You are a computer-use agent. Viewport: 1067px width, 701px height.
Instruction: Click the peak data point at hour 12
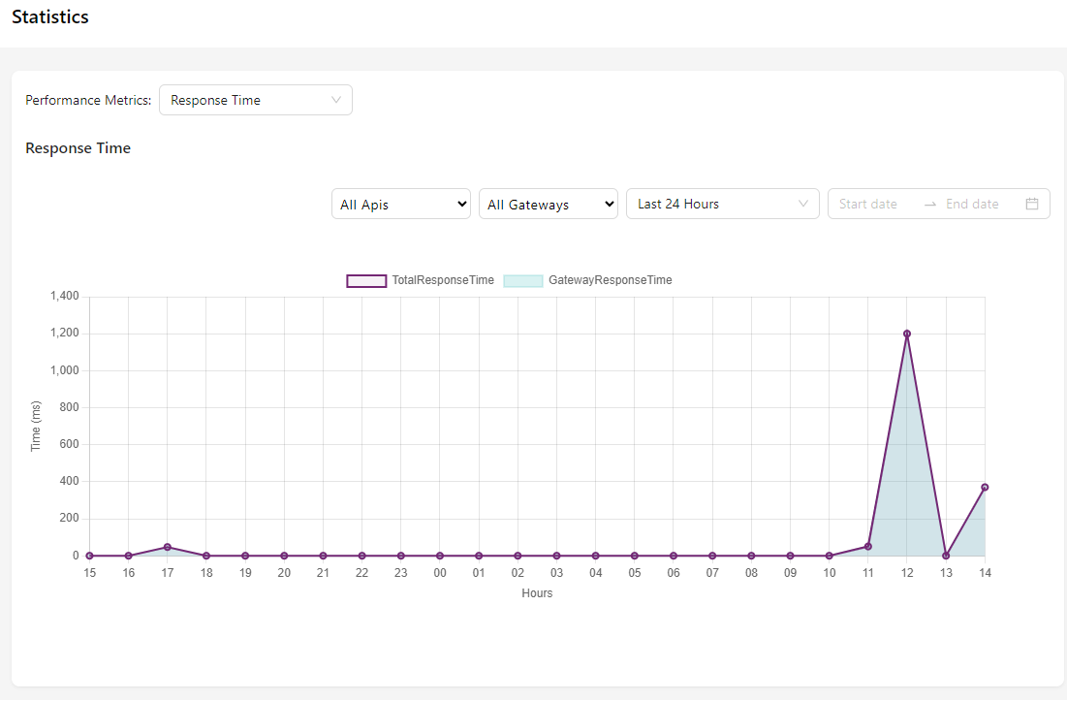[x=907, y=334]
